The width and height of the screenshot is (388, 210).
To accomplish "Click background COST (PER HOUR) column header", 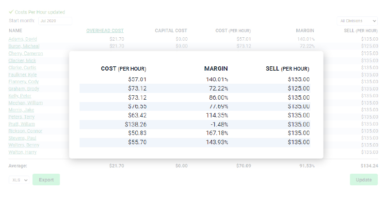I will 233,30.
